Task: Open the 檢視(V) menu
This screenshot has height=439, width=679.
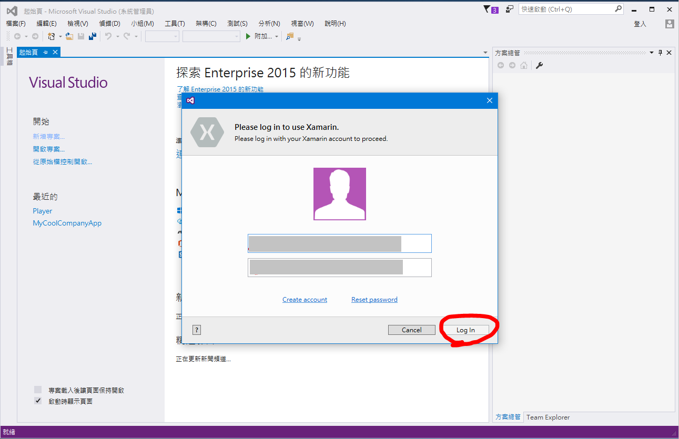Action: click(78, 24)
